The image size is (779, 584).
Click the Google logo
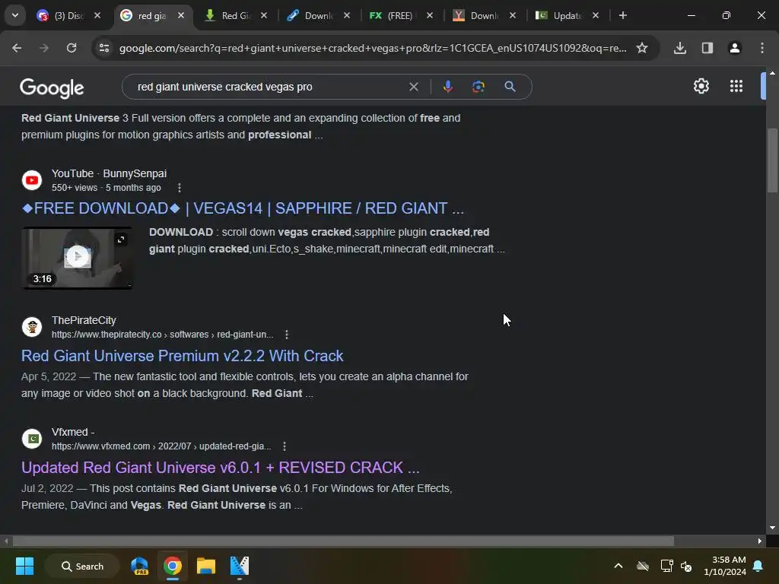click(x=52, y=88)
